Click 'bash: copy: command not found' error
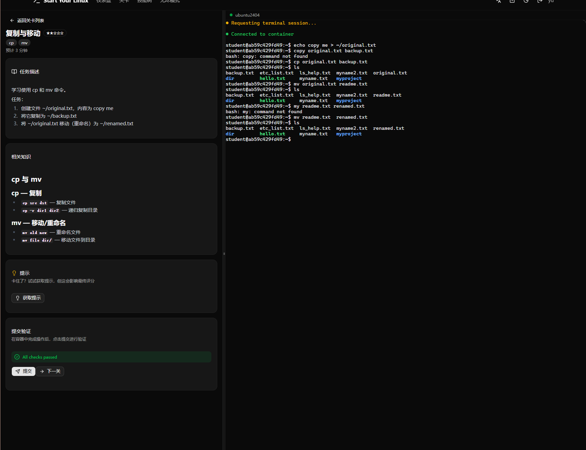The height and width of the screenshot is (450, 586). (266, 56)
